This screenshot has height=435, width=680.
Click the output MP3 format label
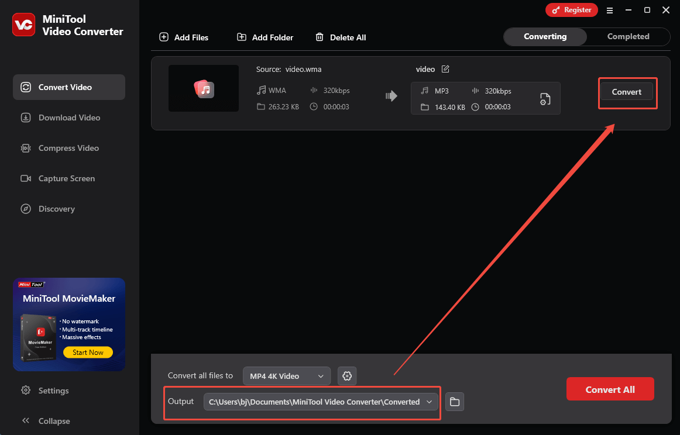441,91
